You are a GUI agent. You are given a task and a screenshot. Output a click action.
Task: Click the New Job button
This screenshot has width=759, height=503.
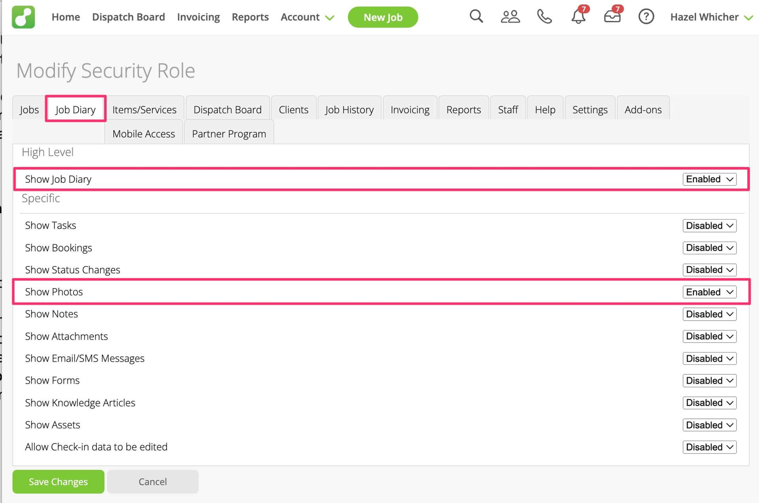(383, 17)
